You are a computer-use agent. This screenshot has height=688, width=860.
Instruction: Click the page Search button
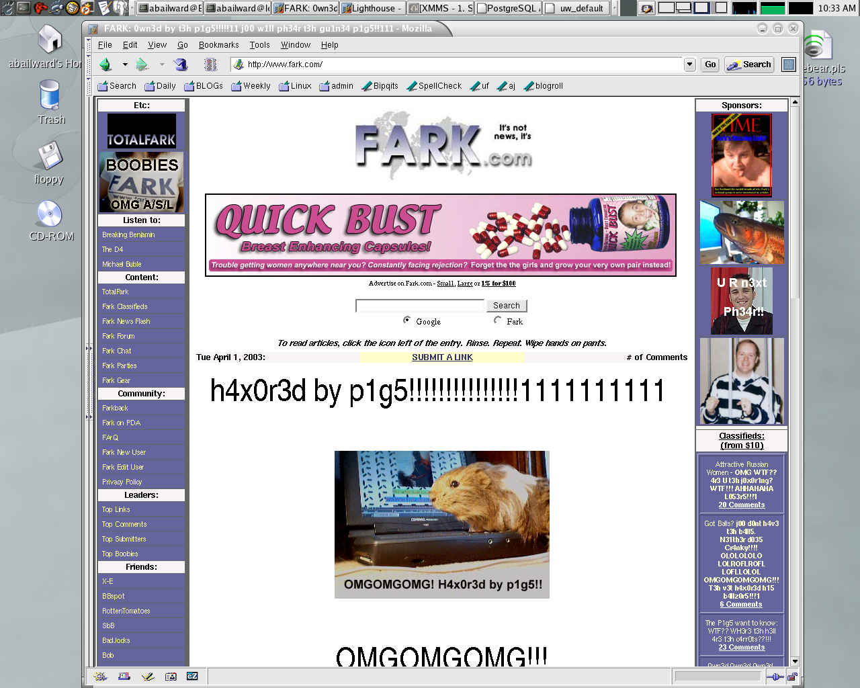tap(506, 306)
